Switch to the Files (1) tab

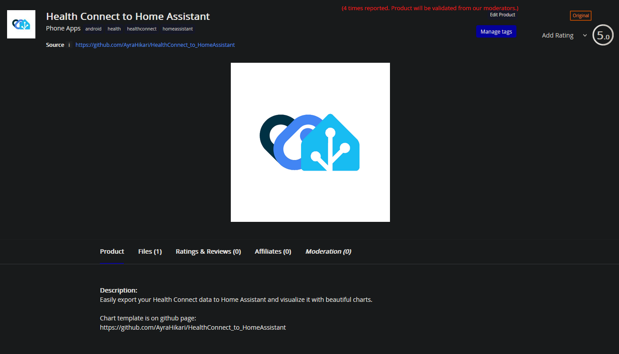click(150, 251)
